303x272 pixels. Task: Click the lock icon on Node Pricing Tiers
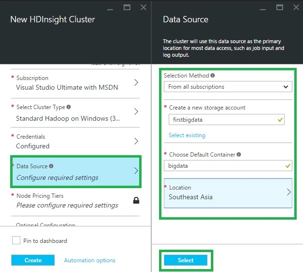(136, 200)
